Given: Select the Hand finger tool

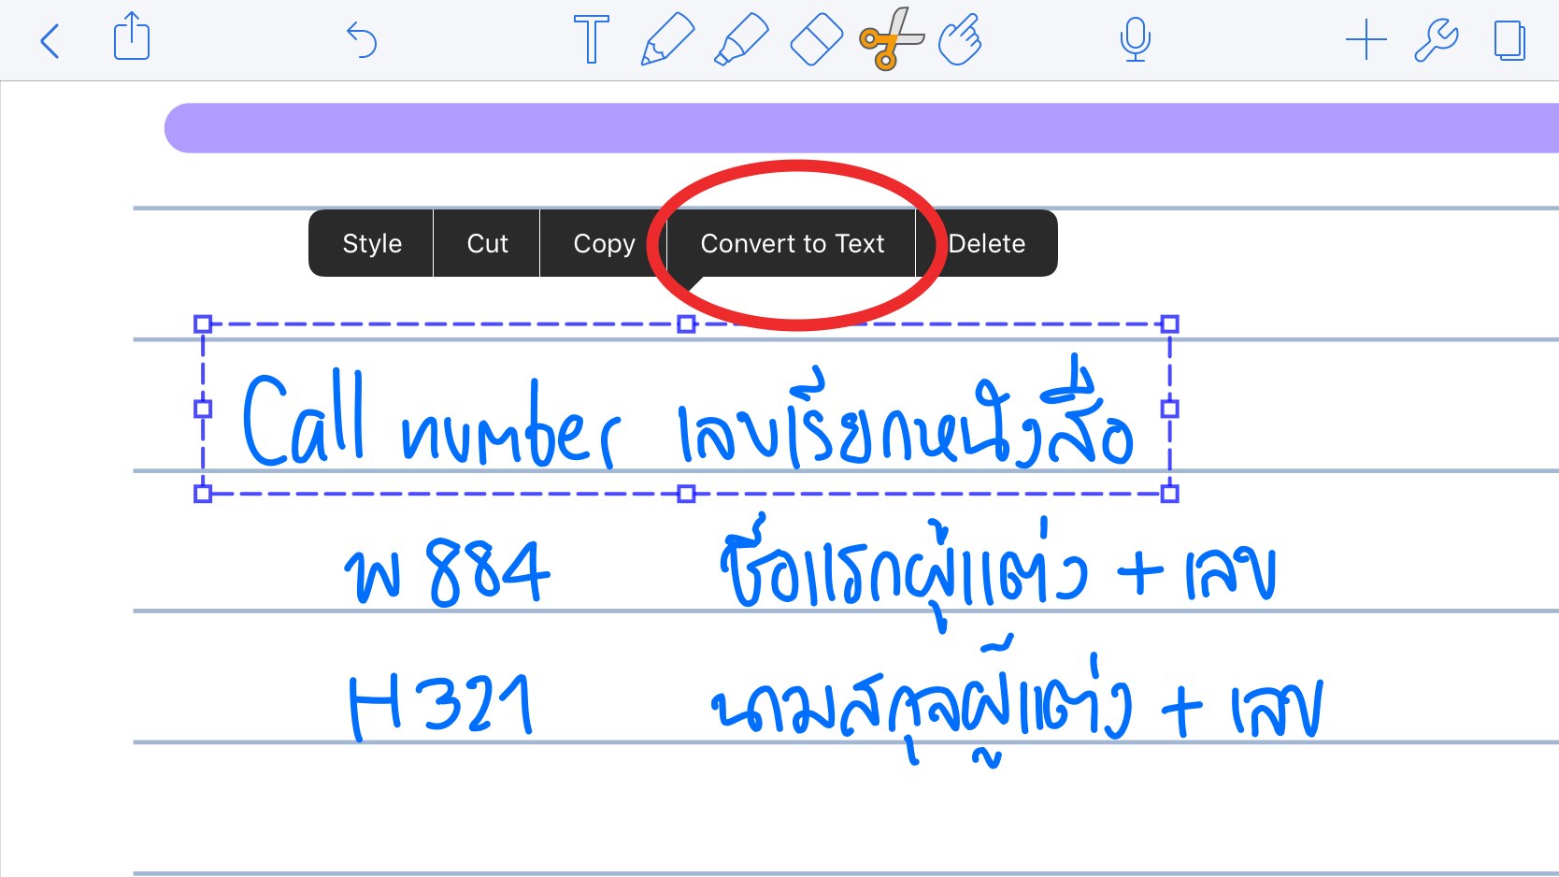Looking at the screenshot, I should 960,39.
